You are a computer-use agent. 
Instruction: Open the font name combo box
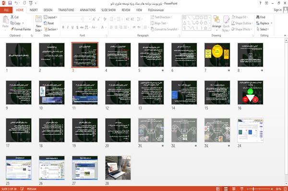72,19
